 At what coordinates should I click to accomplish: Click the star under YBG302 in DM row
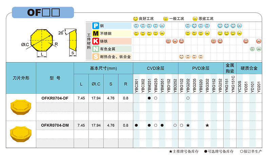pyautogui.click(x=207, y=125)
